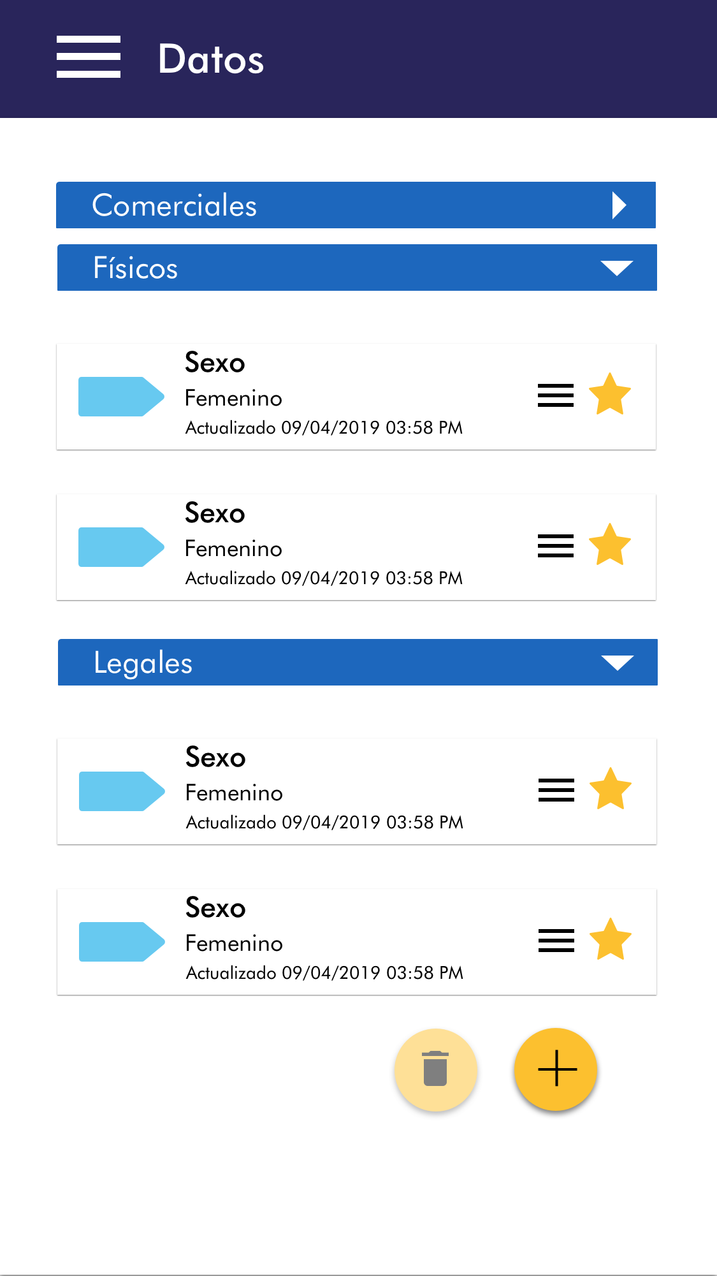The width and height of the screenshot is (717, 1276).
Task: Tap reorder handle of second Legales card
Action: (556, 941)
